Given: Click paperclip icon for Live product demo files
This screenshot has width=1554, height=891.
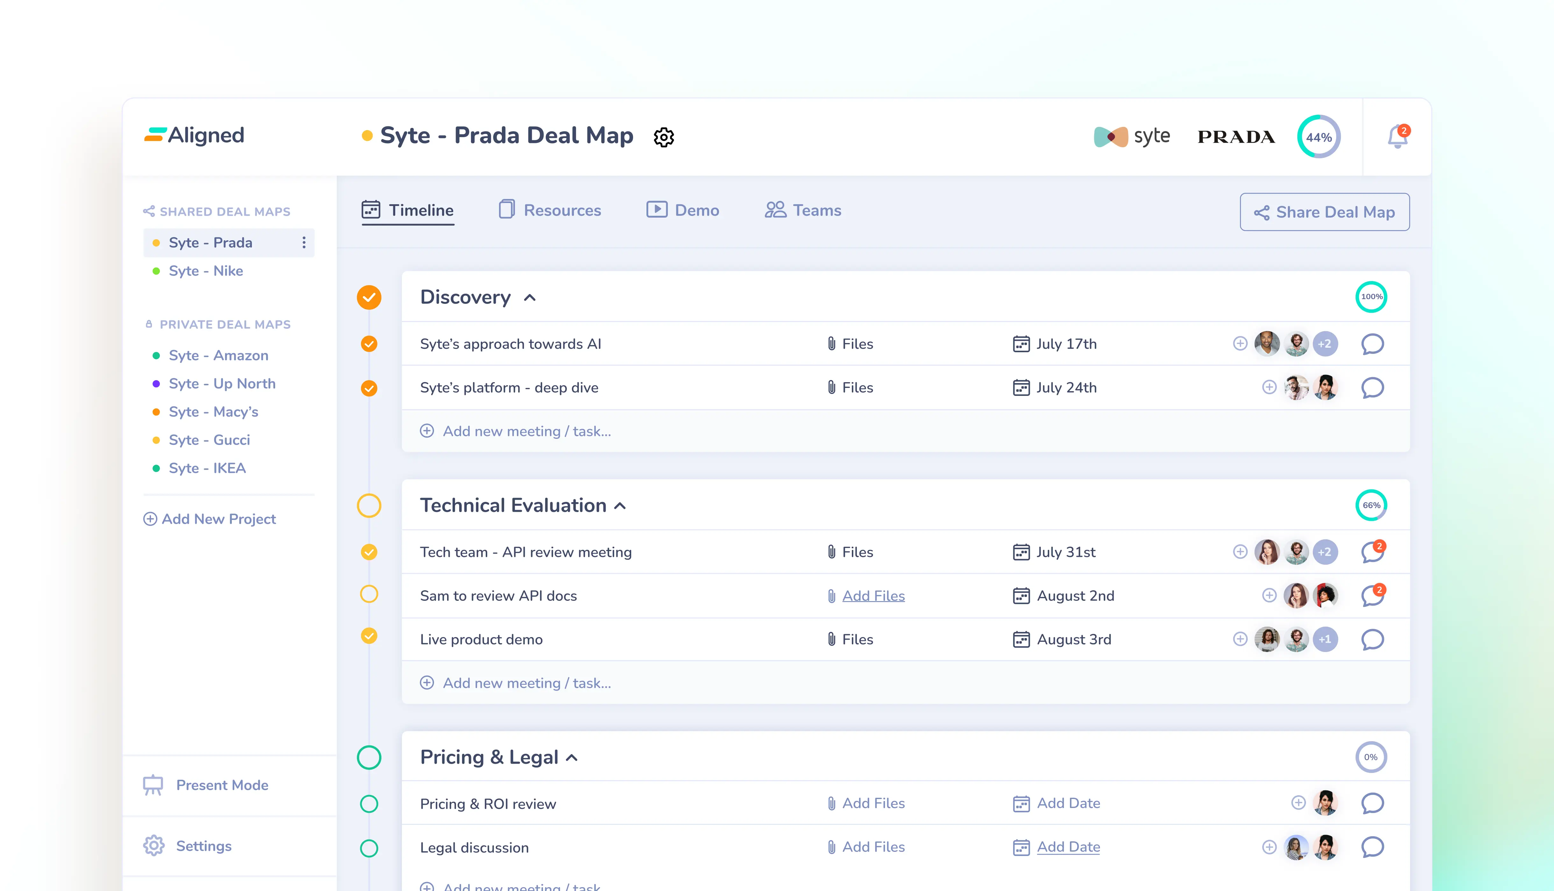Looking at the screenshot, I should point(831,639).
